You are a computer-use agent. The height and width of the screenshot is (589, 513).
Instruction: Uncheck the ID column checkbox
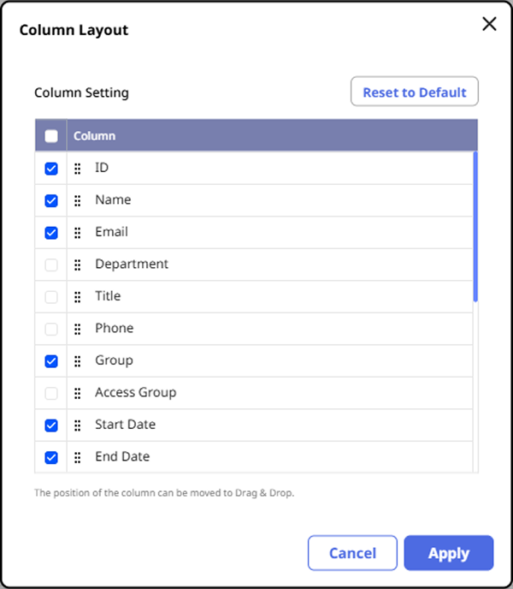tap(51, 169)
